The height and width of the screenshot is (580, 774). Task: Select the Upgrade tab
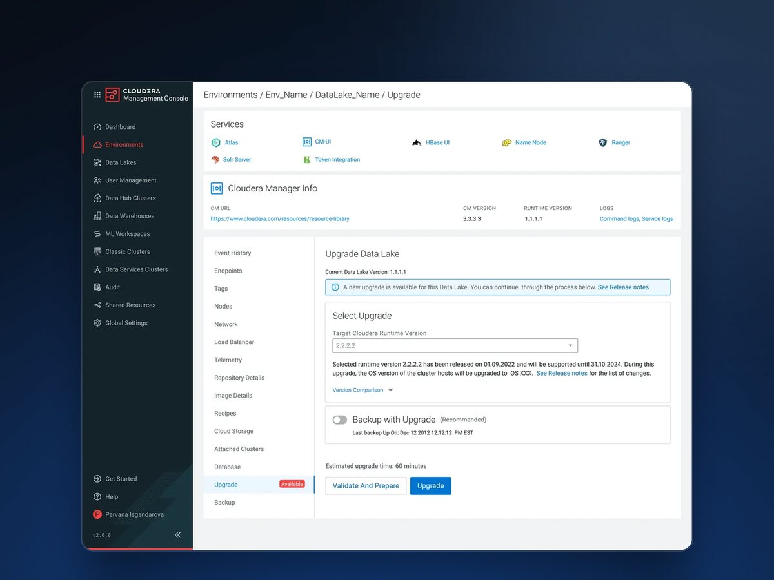point(259,485)
